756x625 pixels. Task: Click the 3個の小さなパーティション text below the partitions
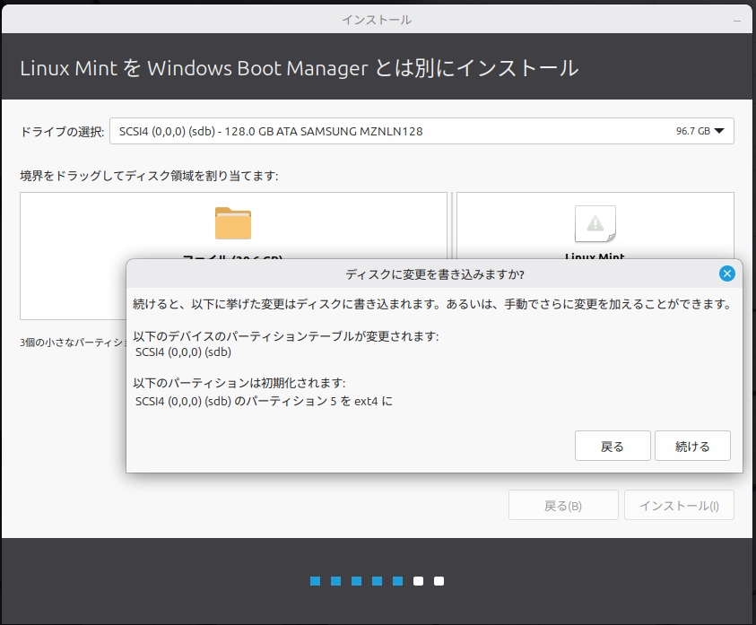click(x=72, y=342)
